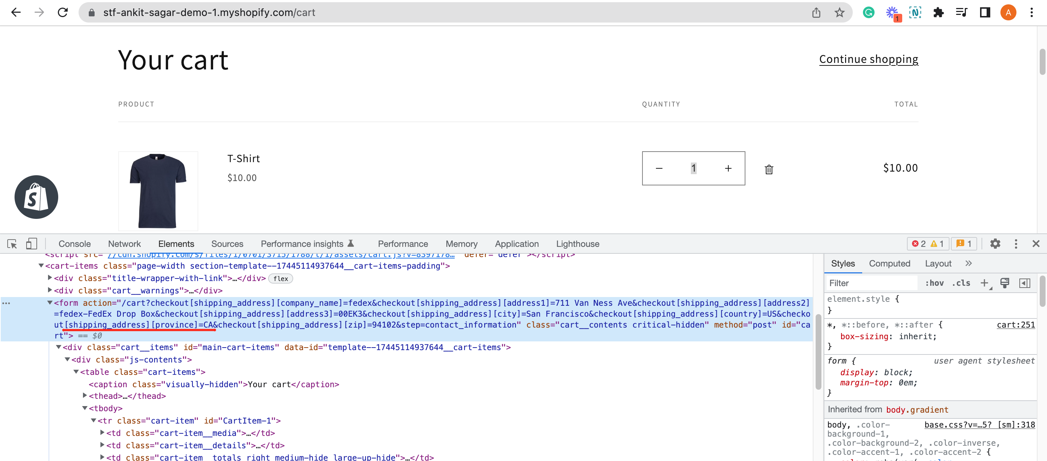
Task: Remove T-Shirt with trash icon
Action: (x=769, y=169)
